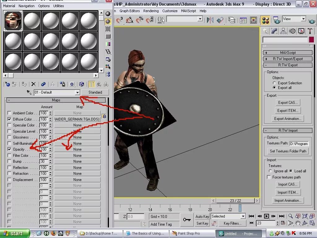This screenshot has height=238, width=317.
Task: Click the Video Color Check icon
Action: coord(108,44)
